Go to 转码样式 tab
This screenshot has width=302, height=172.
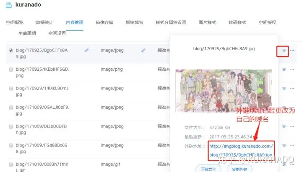[x=237, y=23]
